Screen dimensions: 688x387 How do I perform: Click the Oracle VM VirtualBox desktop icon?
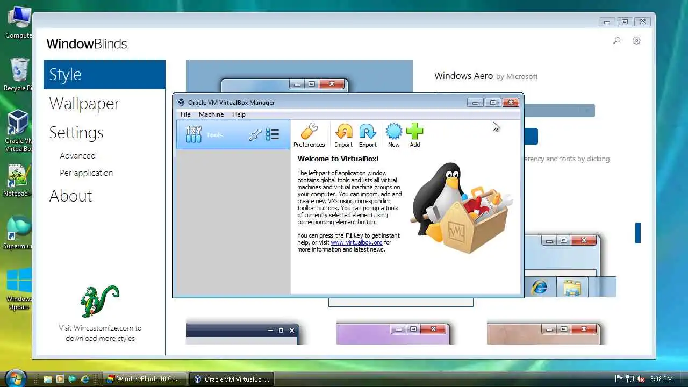[x=18, y=131]
